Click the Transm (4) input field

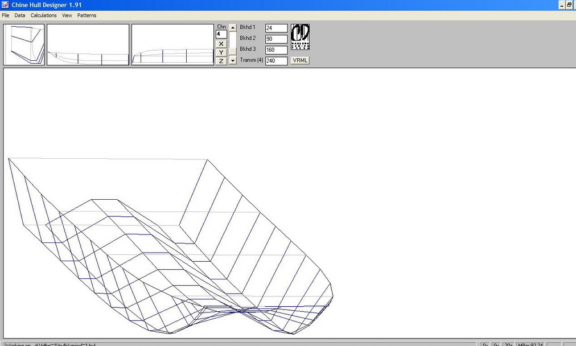(x=276, y=61)
